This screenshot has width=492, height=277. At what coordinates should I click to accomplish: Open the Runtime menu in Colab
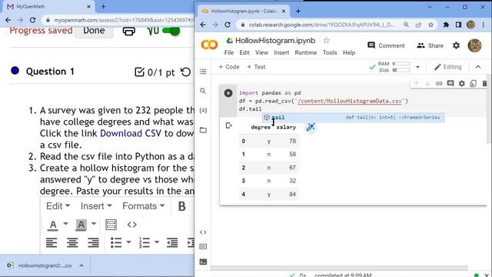click(306, 53)
